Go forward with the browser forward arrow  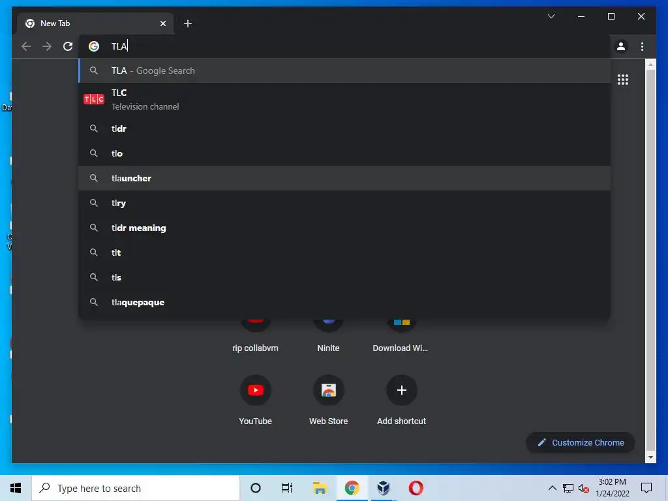pos(47,46)
